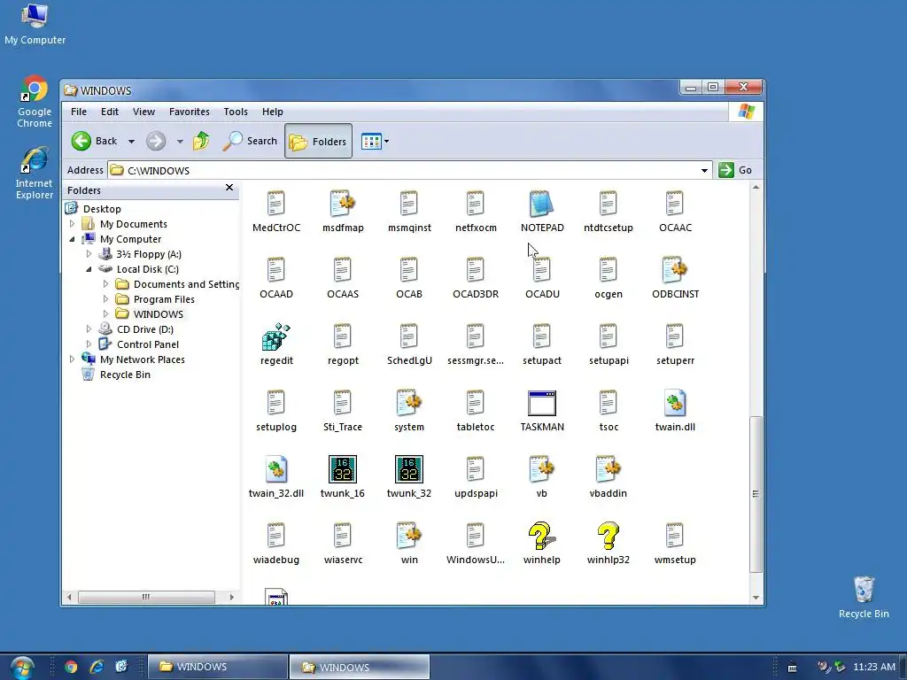
Task: Select the Recycle Bin desktop icon
Action: [864, 598]
